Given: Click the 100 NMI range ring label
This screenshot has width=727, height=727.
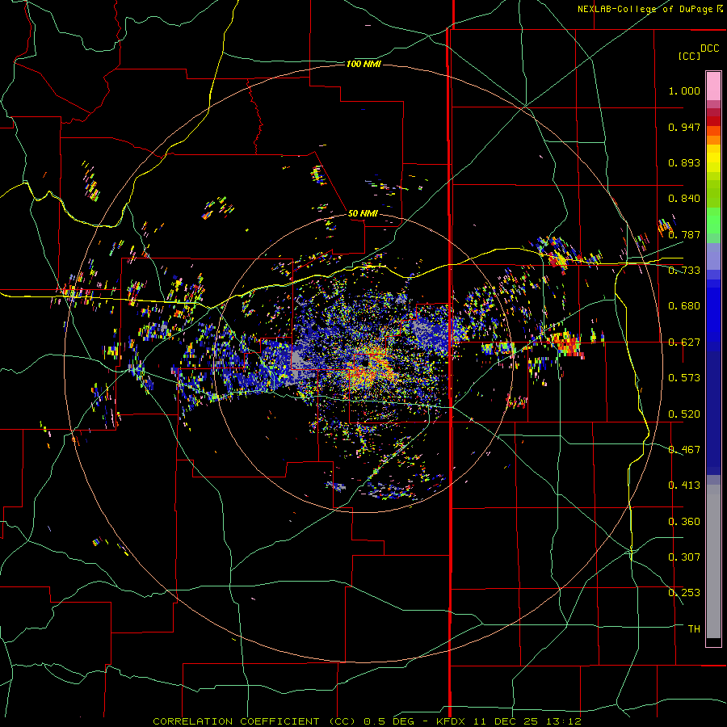Looking at the screenshot, I should tap(363, 64).
